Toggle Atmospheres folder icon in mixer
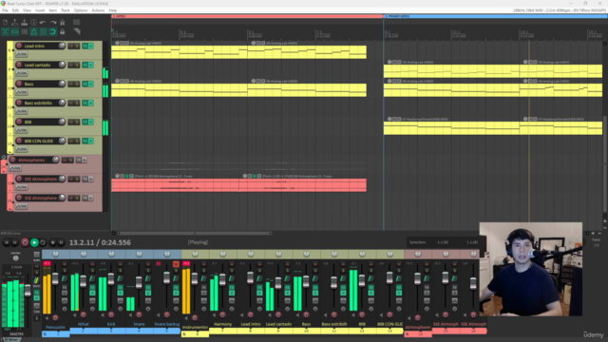 [x=408, y=333]
